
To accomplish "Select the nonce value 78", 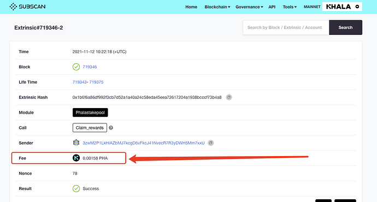I will coord(75,174).
